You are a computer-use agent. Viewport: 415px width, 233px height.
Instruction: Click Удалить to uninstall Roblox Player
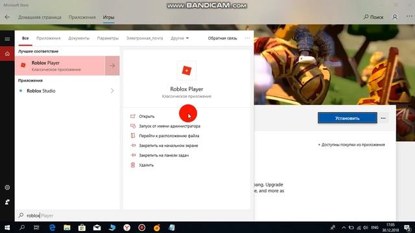point(146,165)
